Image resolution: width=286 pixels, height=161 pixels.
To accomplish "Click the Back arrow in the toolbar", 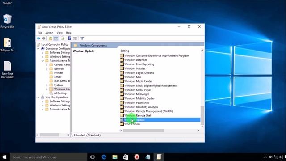I will pos(38,38).
